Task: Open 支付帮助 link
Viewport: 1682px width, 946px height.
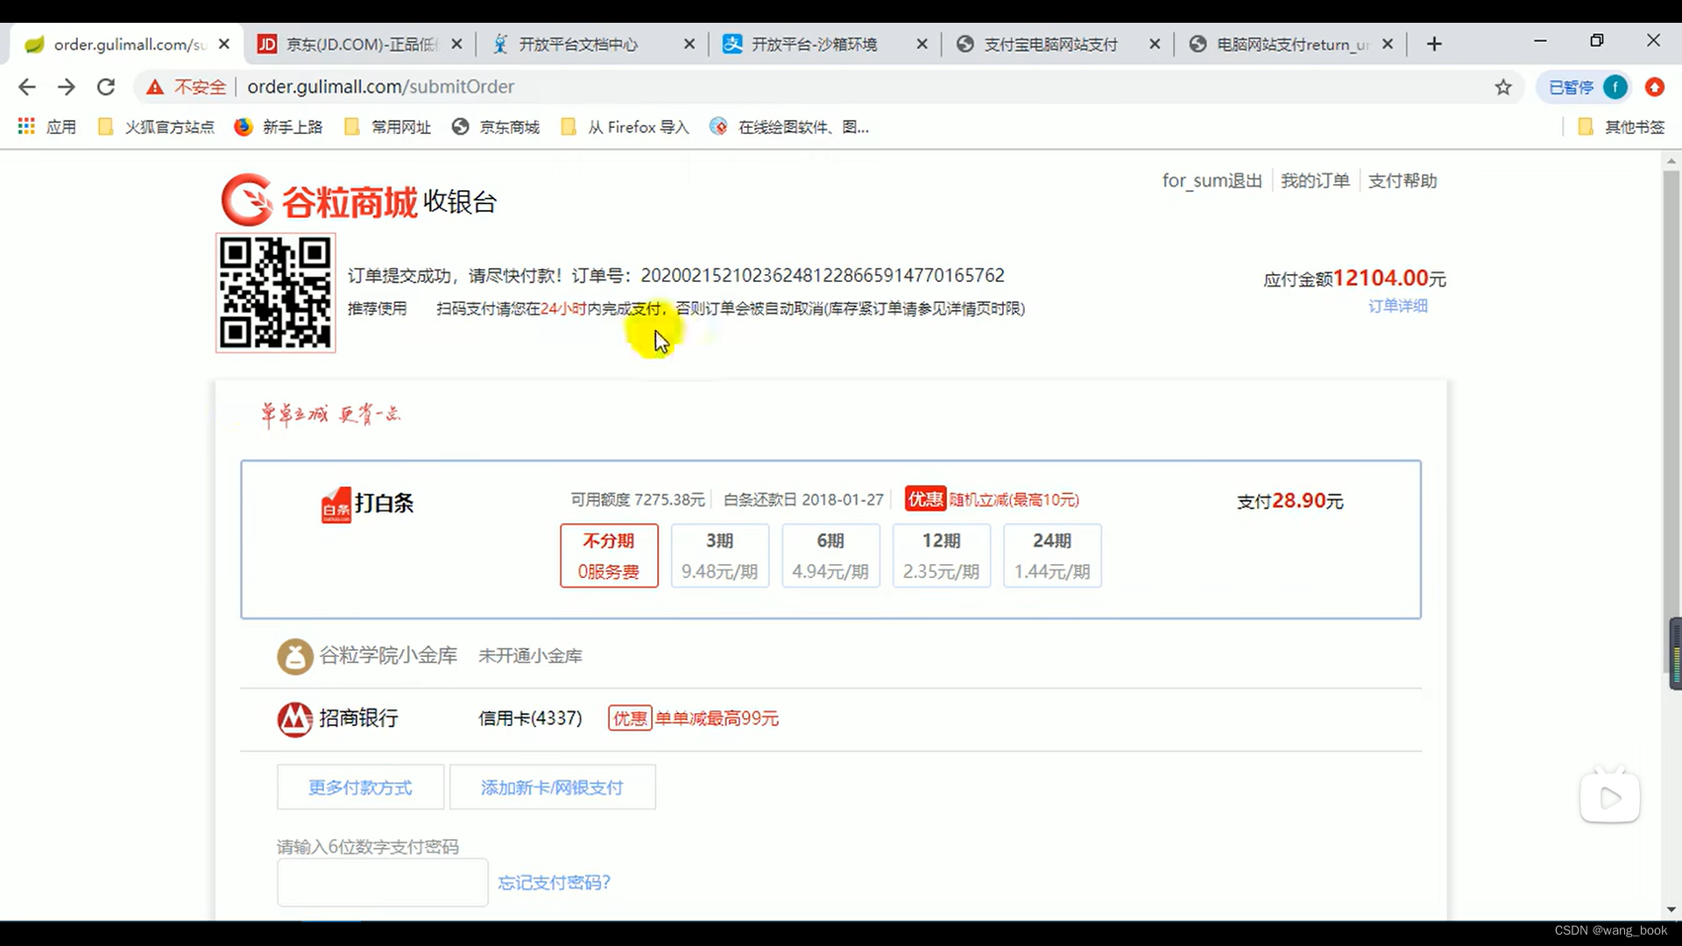Action: 1403,180
